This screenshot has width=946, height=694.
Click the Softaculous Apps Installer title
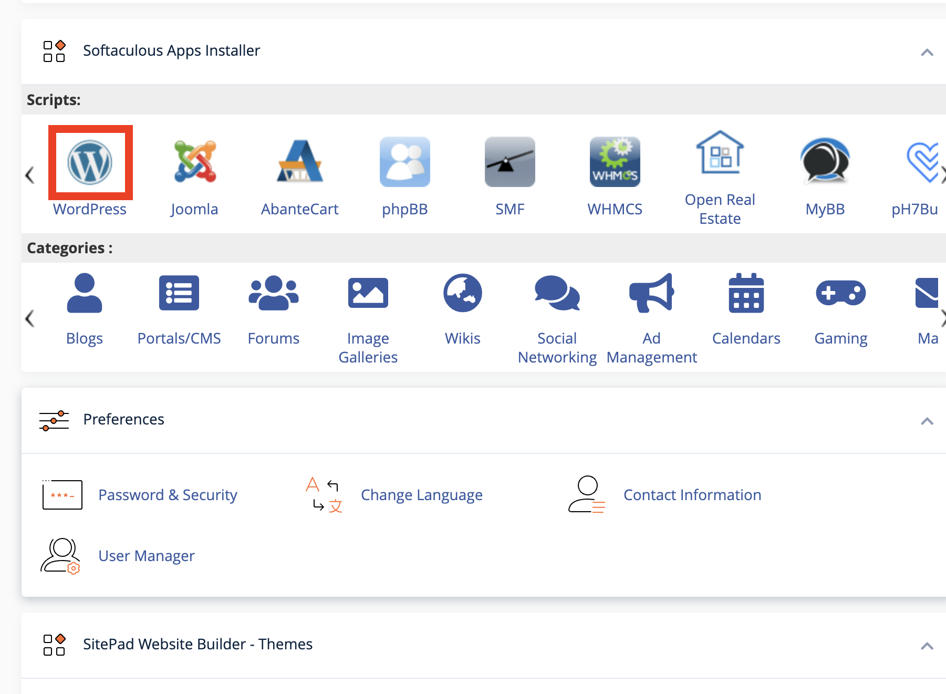(172, 50)
